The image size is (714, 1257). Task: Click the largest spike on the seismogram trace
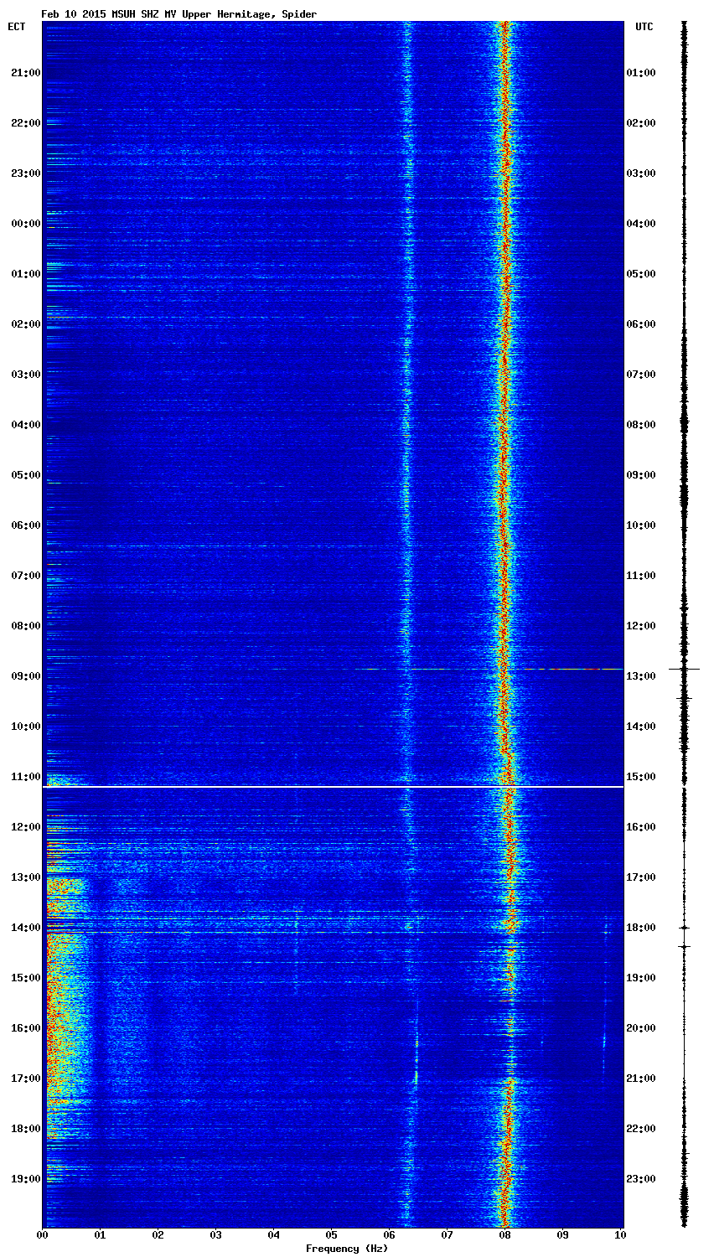(x=684, y=669)
